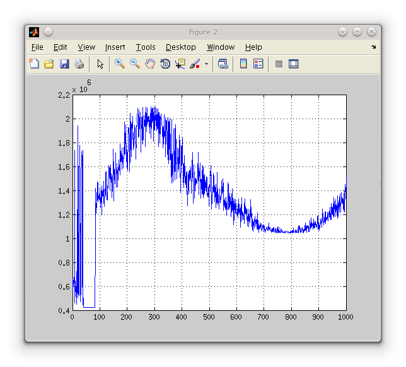
Task: Show plot tools and dock figure
Action: [293, 64]
